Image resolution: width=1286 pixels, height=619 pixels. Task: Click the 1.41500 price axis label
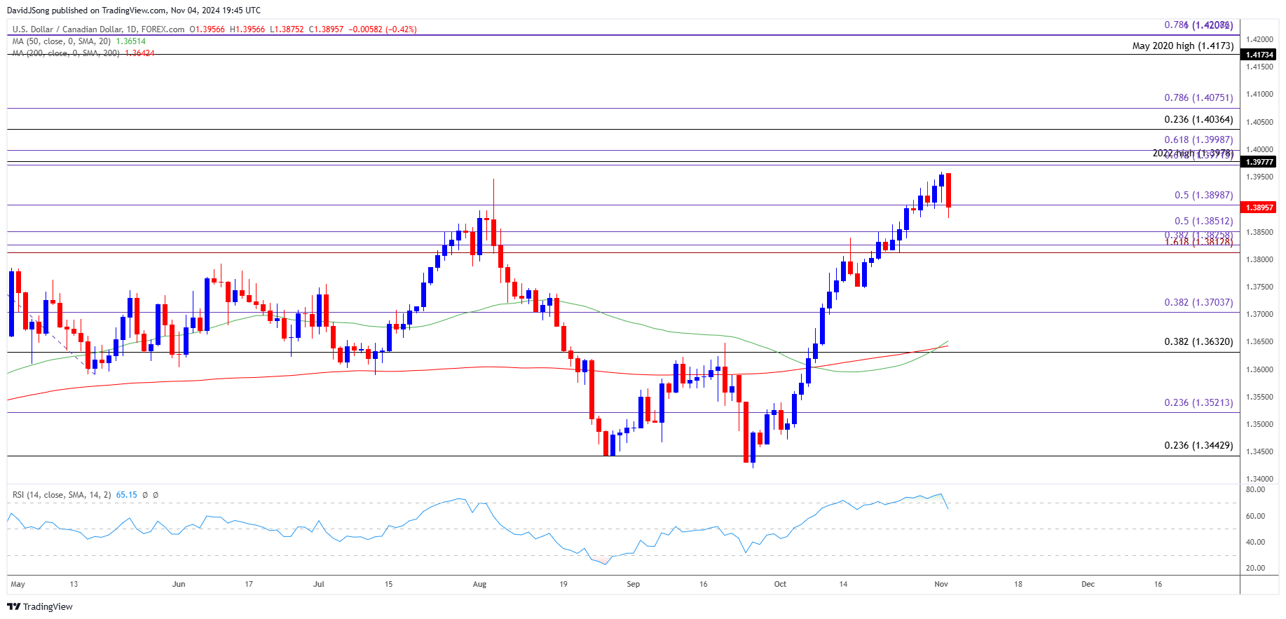tap(1259, 67)
